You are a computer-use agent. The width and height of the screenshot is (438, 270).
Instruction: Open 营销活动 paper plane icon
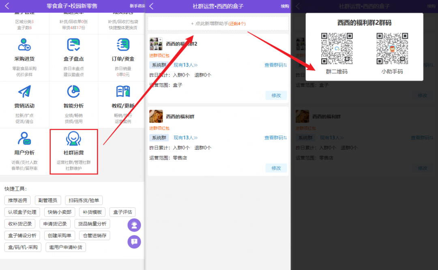click(24, 91)
